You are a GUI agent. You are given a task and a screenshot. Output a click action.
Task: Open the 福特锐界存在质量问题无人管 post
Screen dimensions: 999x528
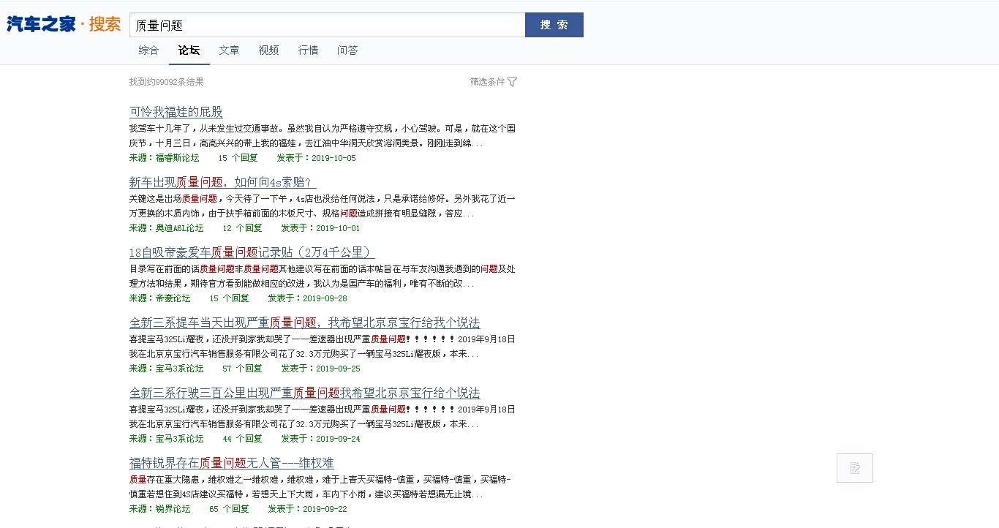click(x=231, y=463)
